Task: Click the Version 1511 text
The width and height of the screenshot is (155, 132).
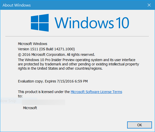Action: (27, 49)
